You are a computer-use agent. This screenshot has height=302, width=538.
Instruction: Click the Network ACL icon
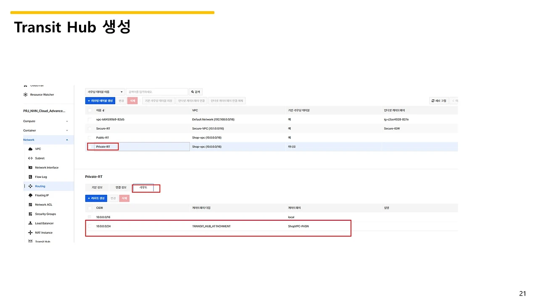30,205
